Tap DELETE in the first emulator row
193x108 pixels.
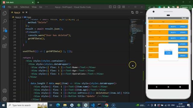click(173, 27)
